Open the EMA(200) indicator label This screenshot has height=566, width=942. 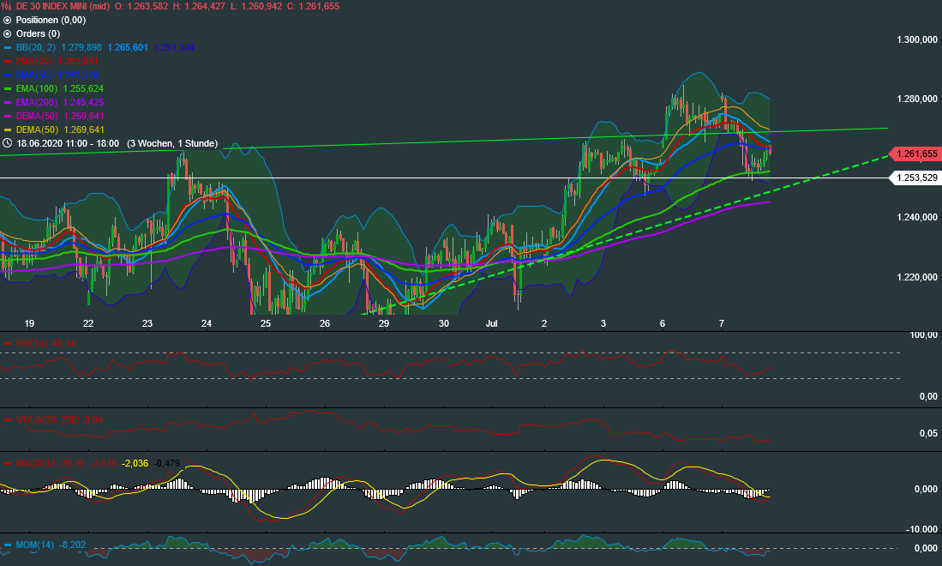click(x=37, y=102)
